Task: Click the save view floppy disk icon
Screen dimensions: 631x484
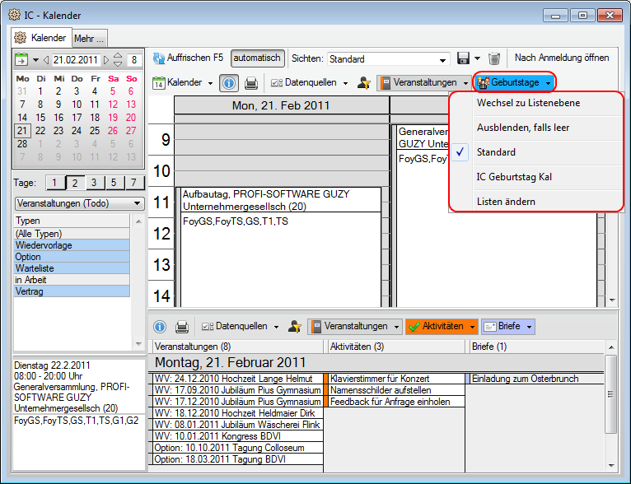Action: (x=463, y=58)
